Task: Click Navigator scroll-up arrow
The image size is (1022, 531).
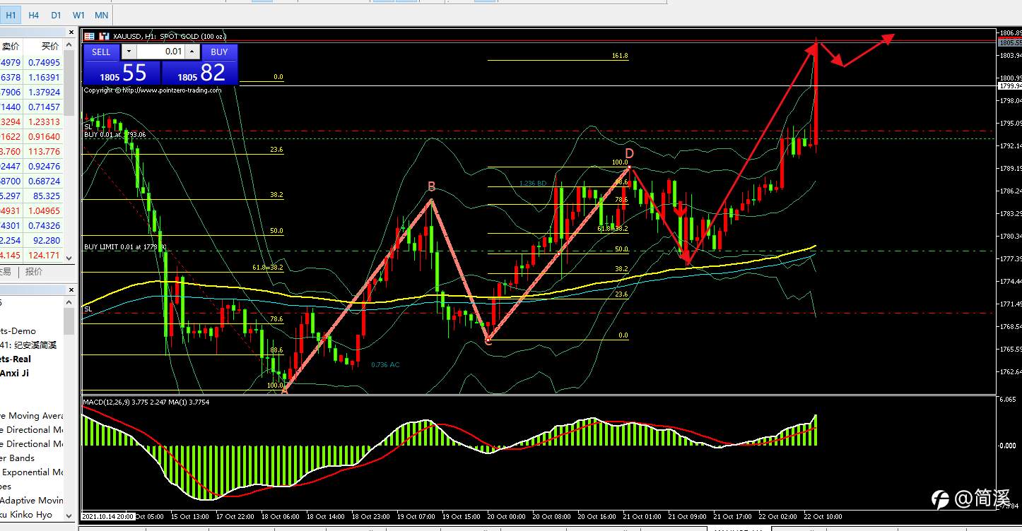Action: pos(69,303)
